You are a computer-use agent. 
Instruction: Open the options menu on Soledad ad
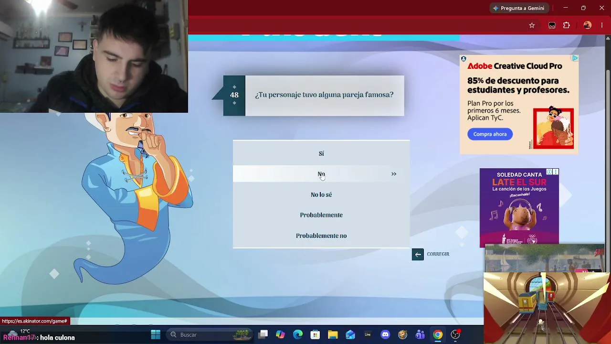pyautogui.click(x=556, y=172)
